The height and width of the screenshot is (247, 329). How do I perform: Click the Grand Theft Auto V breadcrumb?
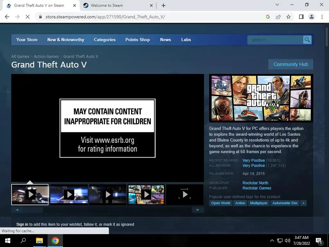tap(81, 57)
